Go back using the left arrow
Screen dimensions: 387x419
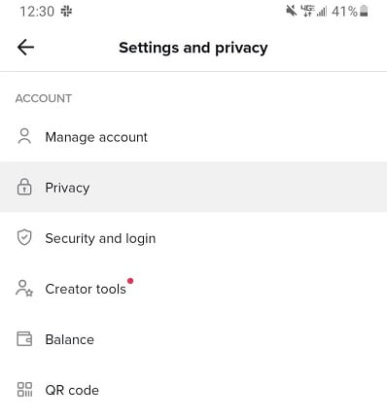coord(25,48)
